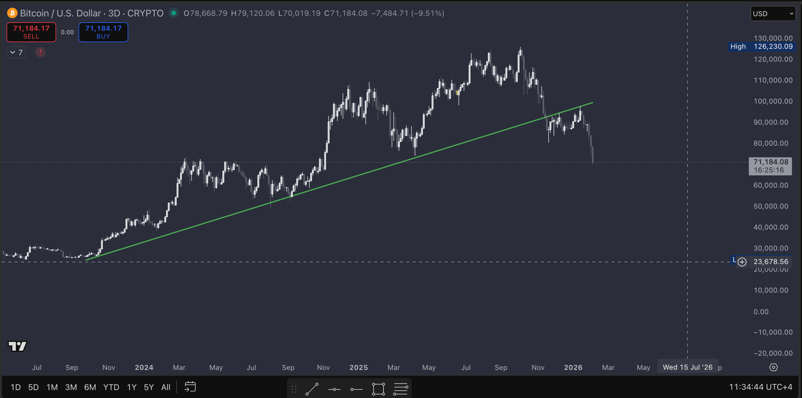802x398 pixels.
Task: Expand the collapsed indicators legend showing 7
Action: pos(16,52)
